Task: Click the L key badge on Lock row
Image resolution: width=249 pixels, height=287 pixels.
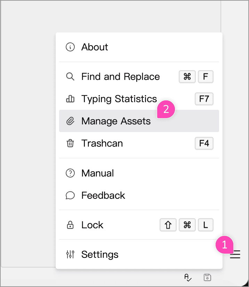Action: [x=206, y=225]
